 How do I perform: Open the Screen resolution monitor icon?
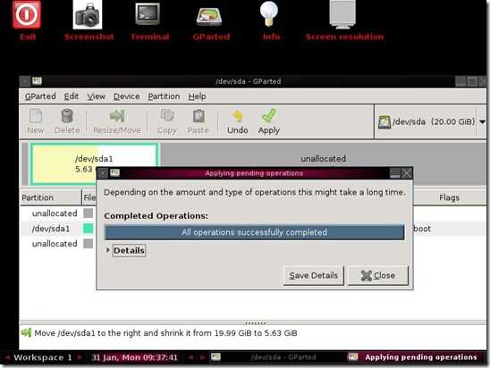[342, 14]
